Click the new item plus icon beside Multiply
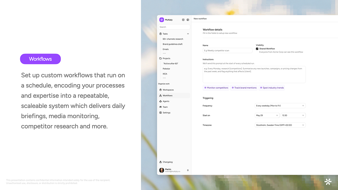338x190 pixels. [183, 20]
